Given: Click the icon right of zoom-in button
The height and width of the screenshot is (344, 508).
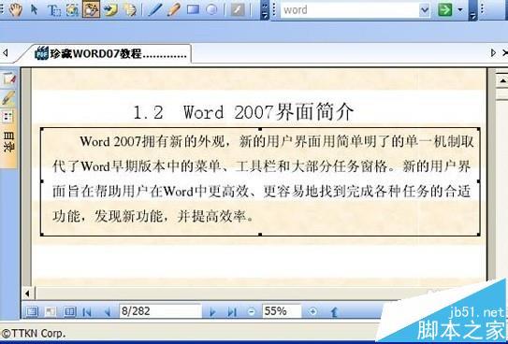Looking at the screenshot, I should point(334,311).
